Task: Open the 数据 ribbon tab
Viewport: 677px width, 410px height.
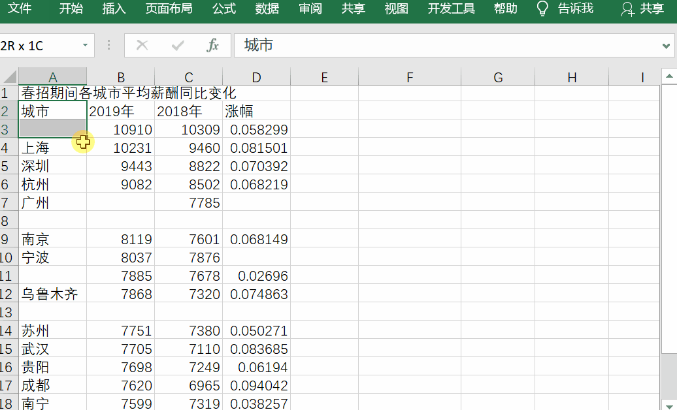Action: click(267, 8)
